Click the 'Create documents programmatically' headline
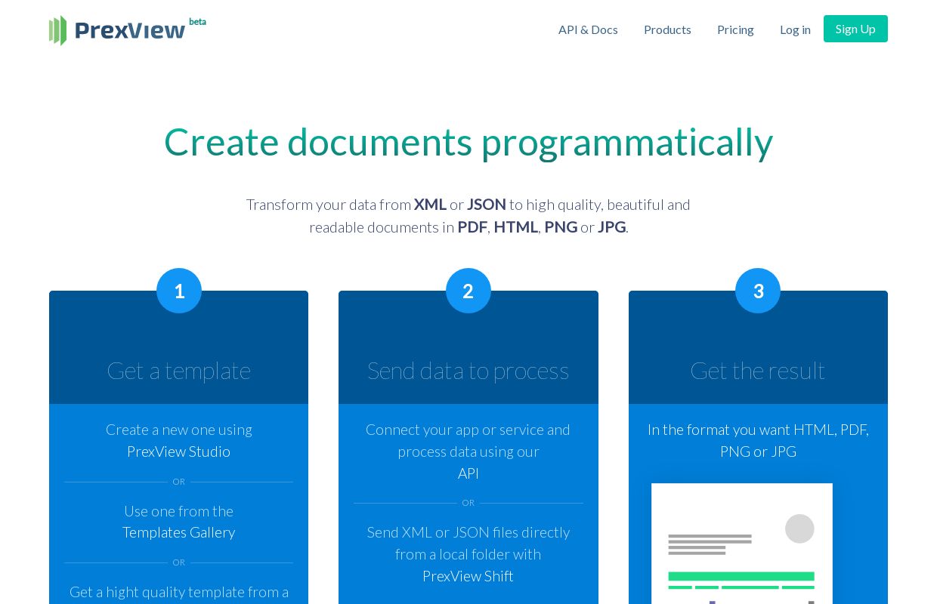 point(468,142)
